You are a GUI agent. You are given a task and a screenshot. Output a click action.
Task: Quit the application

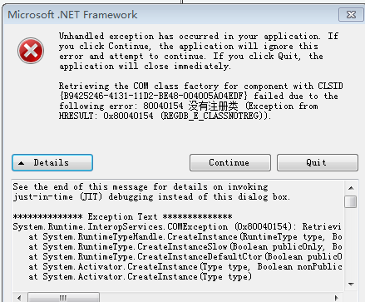[318, 162]
